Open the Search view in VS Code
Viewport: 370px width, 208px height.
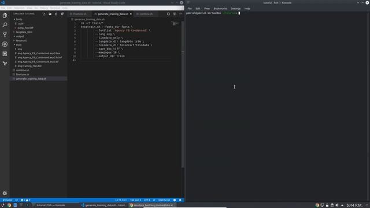click(5, 25)
